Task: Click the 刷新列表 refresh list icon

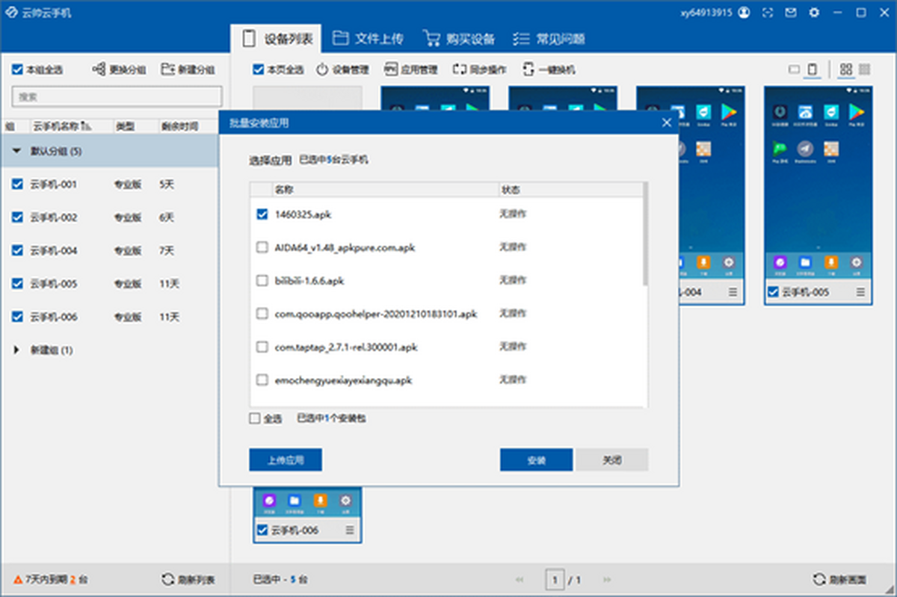Action: coord(168,580)
